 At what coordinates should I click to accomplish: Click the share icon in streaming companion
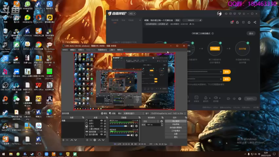tap(255, 22)
